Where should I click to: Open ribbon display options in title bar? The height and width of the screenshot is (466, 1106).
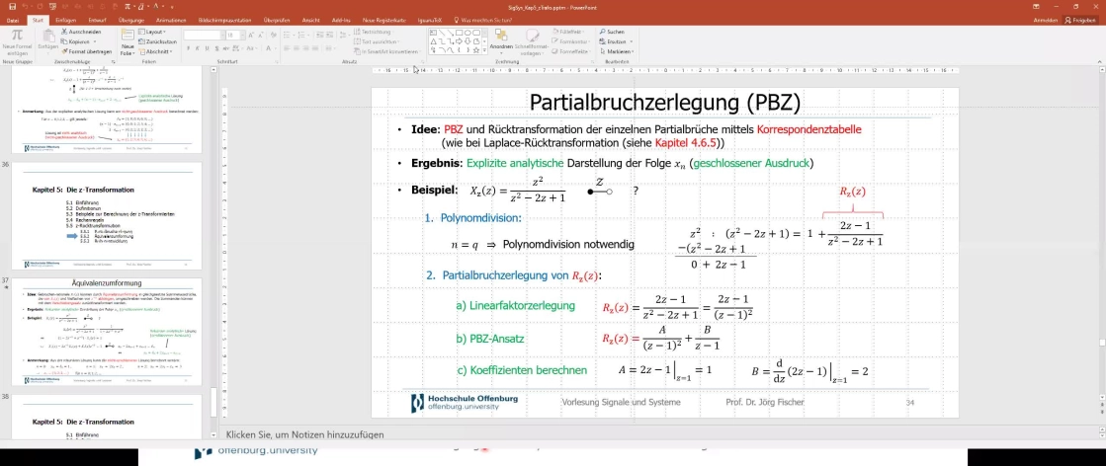click(1036, 6)
